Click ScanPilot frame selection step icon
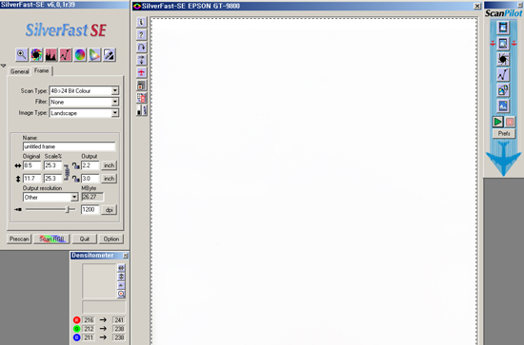This screenshot has height=345, width=524. [503, 44]
